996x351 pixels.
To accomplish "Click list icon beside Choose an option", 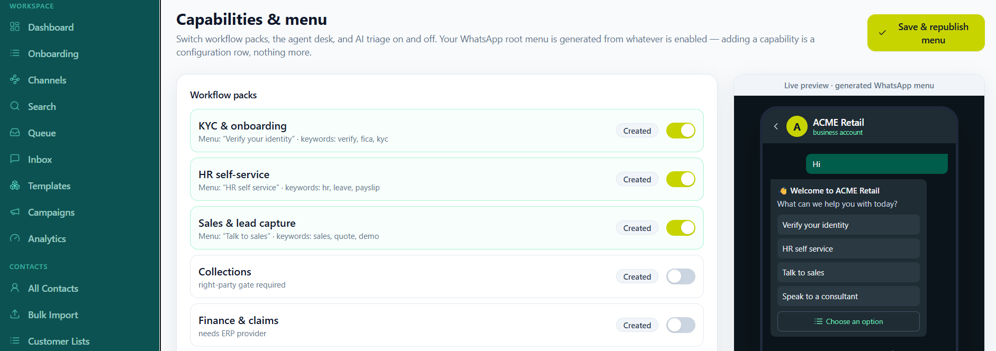I will tap(818, 321).
